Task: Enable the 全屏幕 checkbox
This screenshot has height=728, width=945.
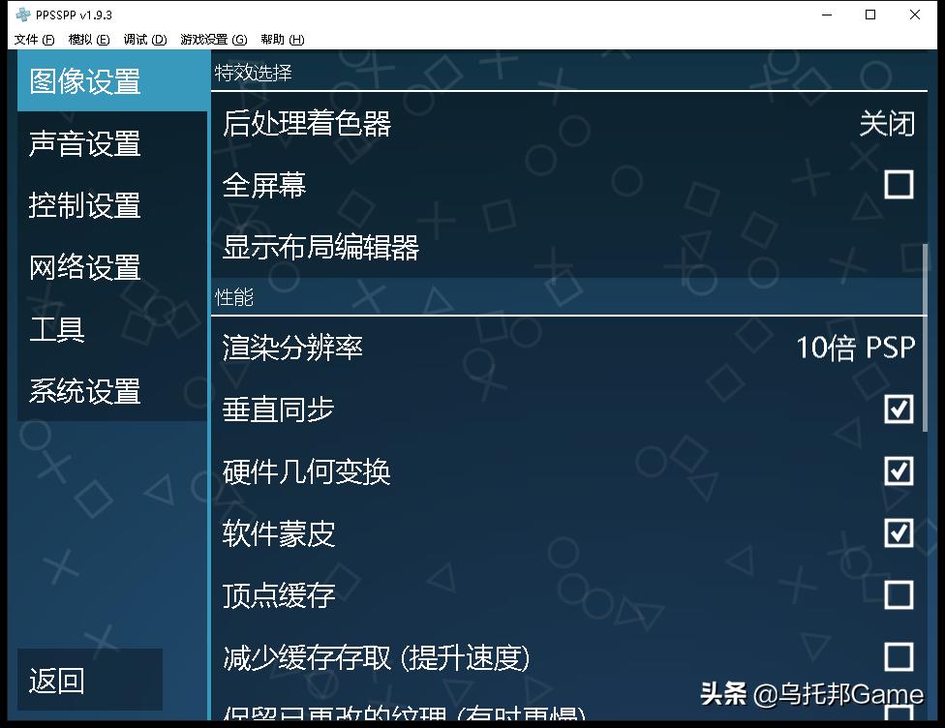Action: click(x=899, y=184)
